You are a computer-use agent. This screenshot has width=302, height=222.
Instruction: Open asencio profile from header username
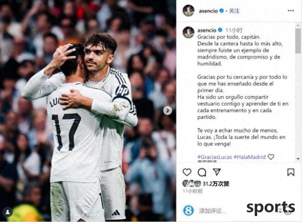click(x=208, y=11)
